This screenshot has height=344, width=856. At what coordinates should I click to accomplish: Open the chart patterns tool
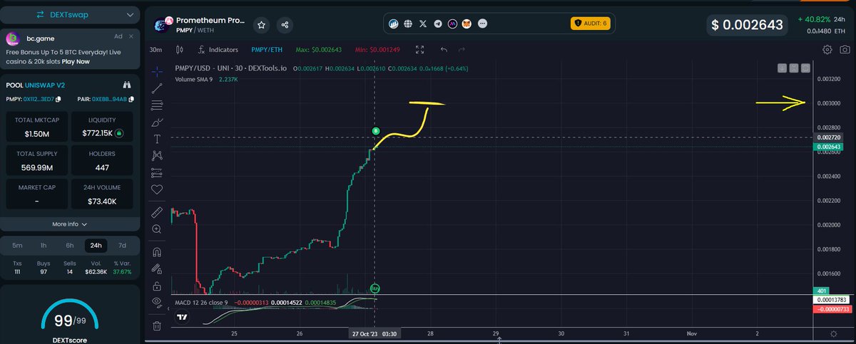[x=157, y=155]
